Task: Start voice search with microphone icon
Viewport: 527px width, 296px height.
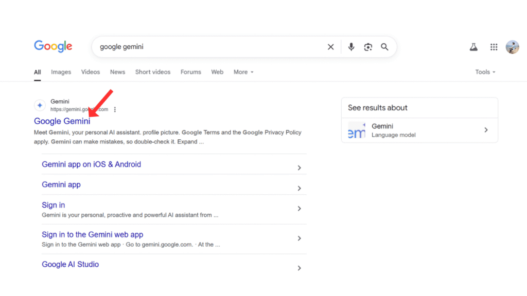Action: pos(351,47)
